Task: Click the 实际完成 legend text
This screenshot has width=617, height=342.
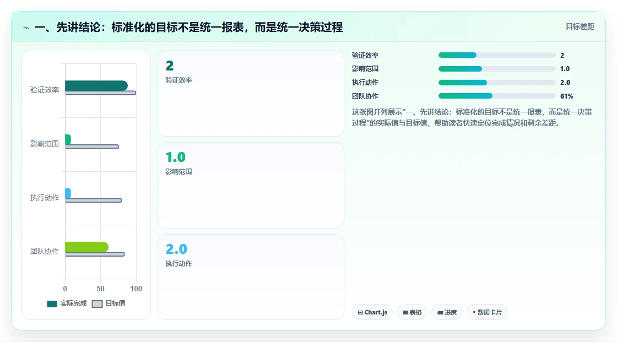Action: [x=73, y=303]
